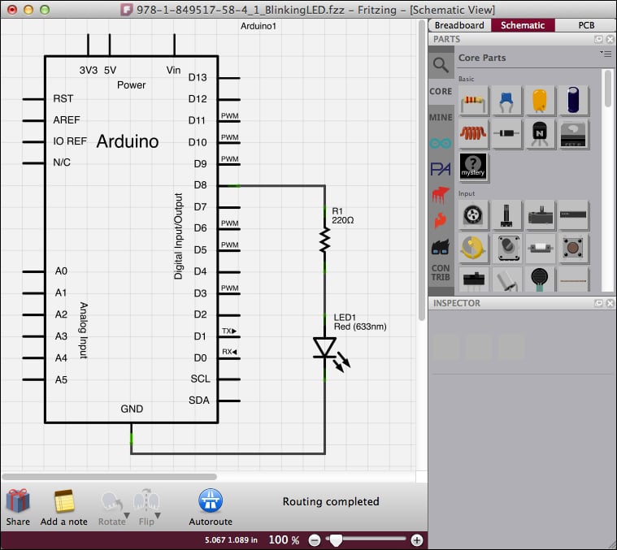Click the zoom slider handle

click(x=332, y=539)
